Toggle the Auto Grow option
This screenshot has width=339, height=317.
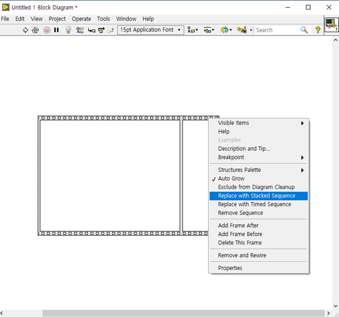258,178
